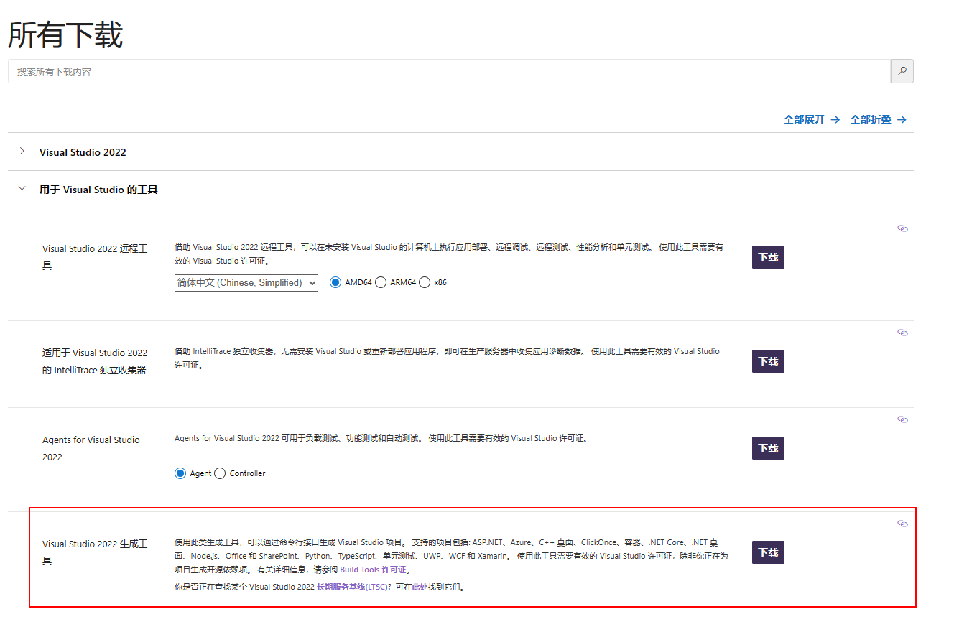Open the 简体中文 language dropdown
This screenshot has width=954, height=632.
(x=246, y=283)
